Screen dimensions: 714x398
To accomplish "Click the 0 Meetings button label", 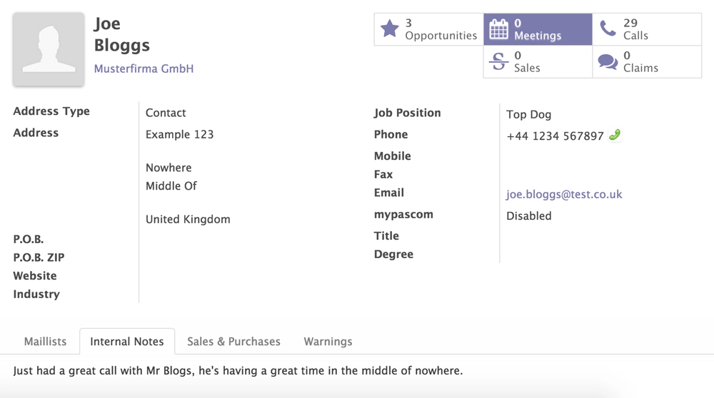I will (538, 29).
